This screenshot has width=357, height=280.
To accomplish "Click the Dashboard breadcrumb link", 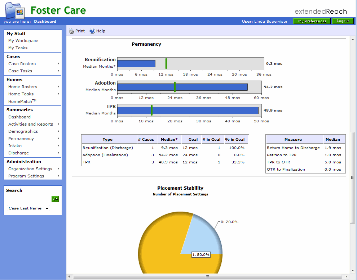I will (x=45, y=21).
